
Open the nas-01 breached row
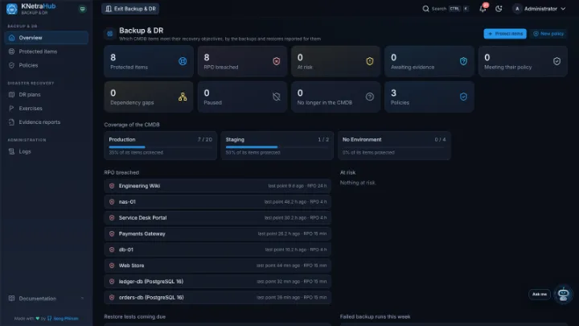tap(217, 202)
